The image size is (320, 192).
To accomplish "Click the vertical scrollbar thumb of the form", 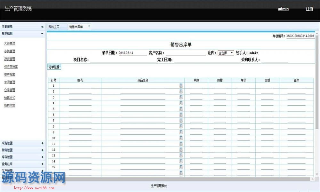I will point(317,82).
